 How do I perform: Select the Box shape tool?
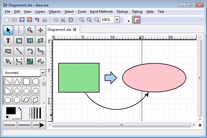[19, 41]
